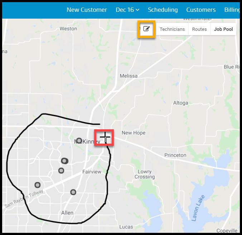Click the job marker north of Allen
The height and width of the screenshot is (235, 242).
73,192
